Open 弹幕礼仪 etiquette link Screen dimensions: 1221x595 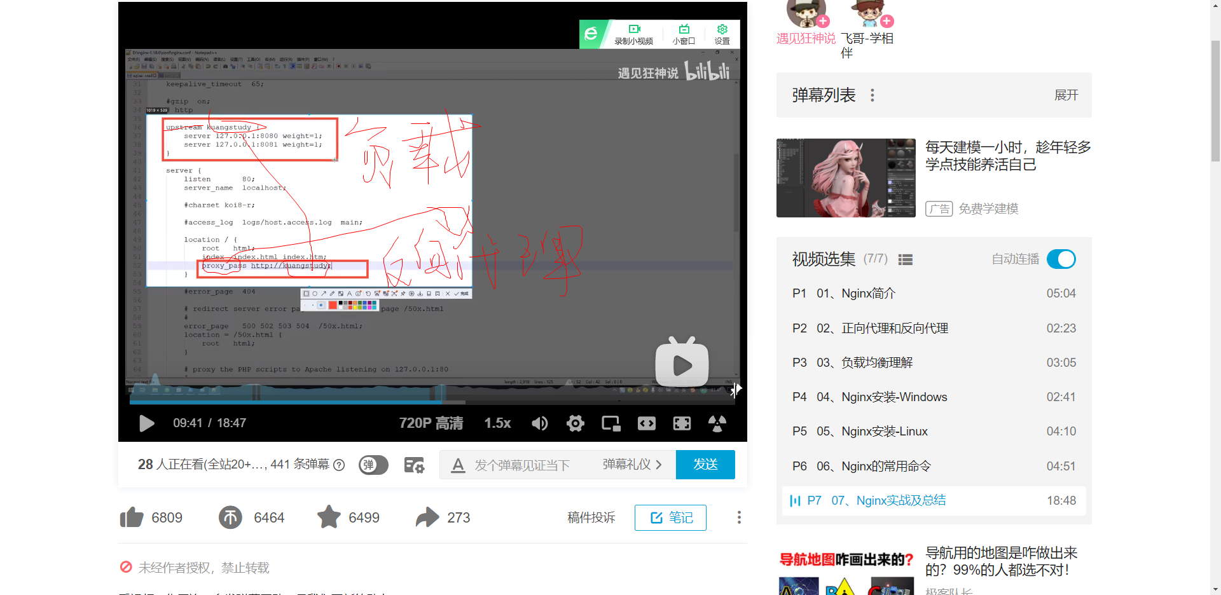632,465
